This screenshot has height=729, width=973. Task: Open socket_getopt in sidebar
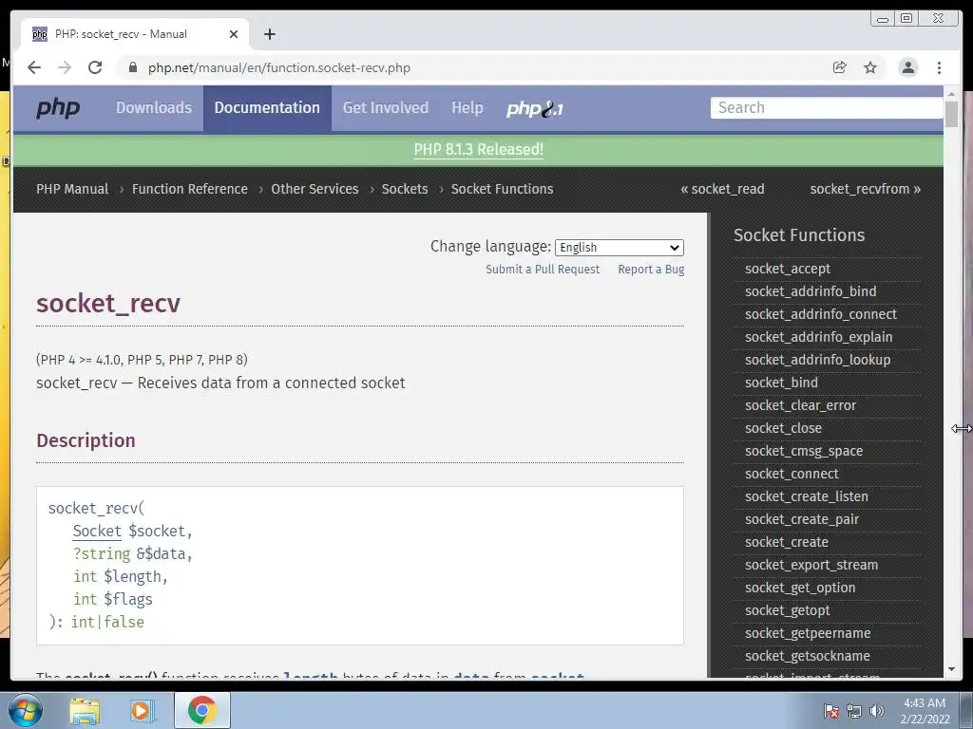[788, 610]
